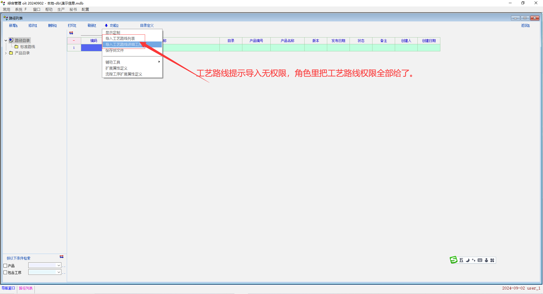Image resolution: width=543 pixels, height=294 pixels.
Task: Click the soft keyboard icon on IME bar
Action: [480, 260]
